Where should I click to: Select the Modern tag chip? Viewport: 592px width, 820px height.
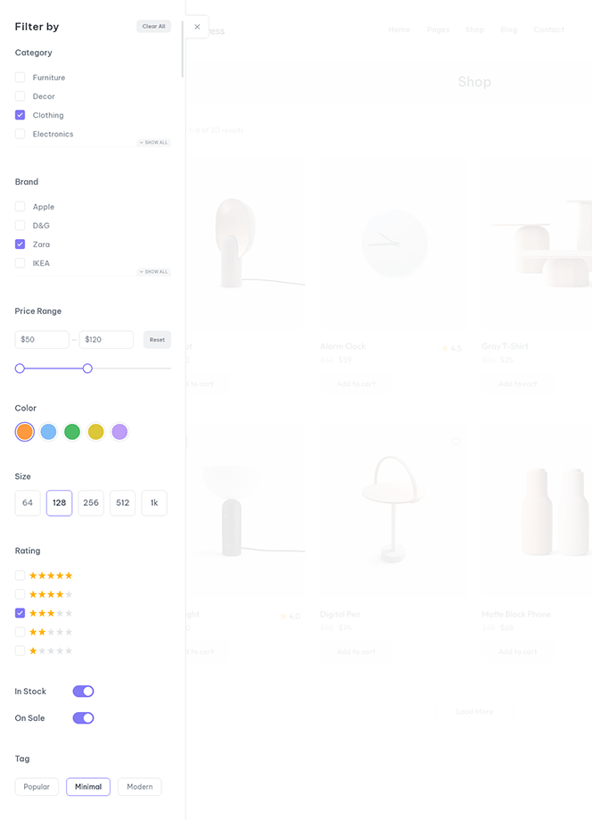pos(139,787)
